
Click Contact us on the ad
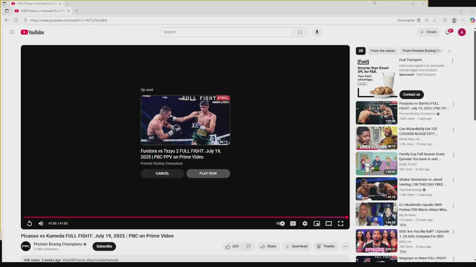pyautogui.click(x=411, y=94)
